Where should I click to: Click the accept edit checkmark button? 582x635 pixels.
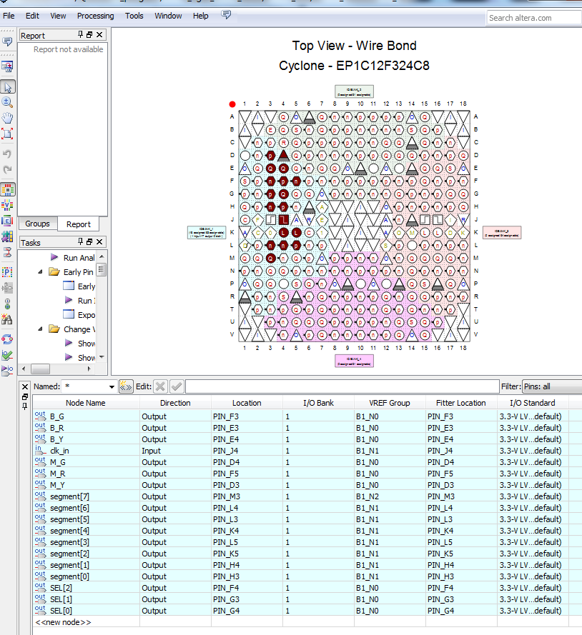(x=177, y=386)
